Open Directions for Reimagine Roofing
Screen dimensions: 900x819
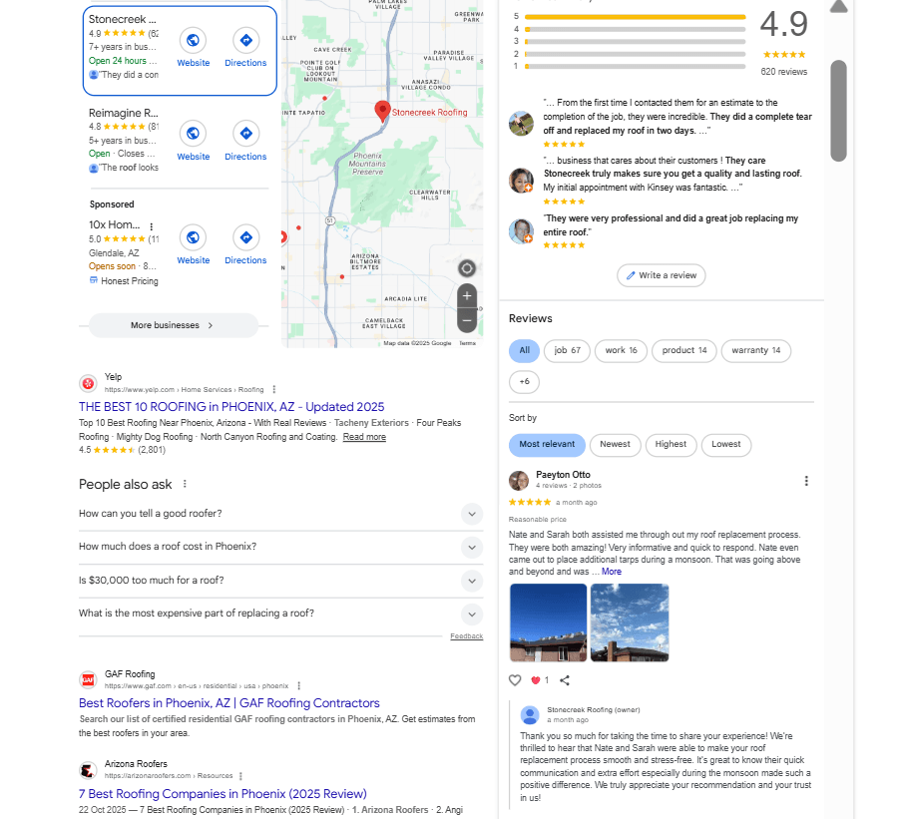[x=245, y=133]
